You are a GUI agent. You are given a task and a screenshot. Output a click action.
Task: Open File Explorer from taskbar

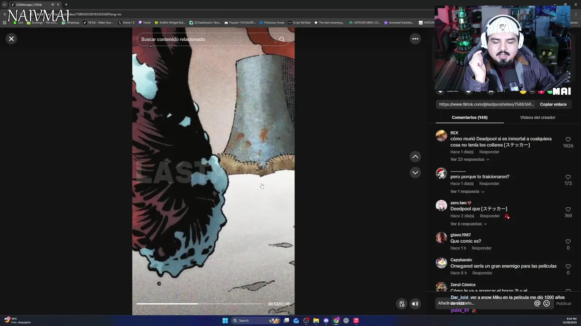[x=316, y=321]
